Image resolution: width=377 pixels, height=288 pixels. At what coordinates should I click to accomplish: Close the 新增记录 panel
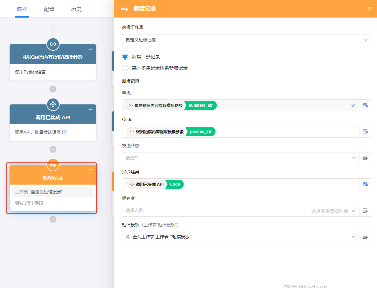pyautogui.click(x=369, y=9)
